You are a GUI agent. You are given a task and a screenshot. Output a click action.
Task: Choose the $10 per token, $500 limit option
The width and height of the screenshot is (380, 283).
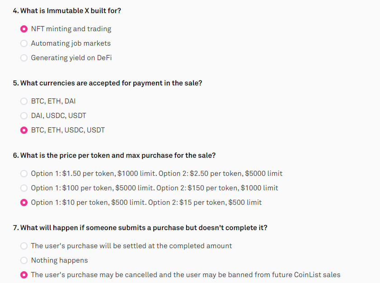(24, 203)
